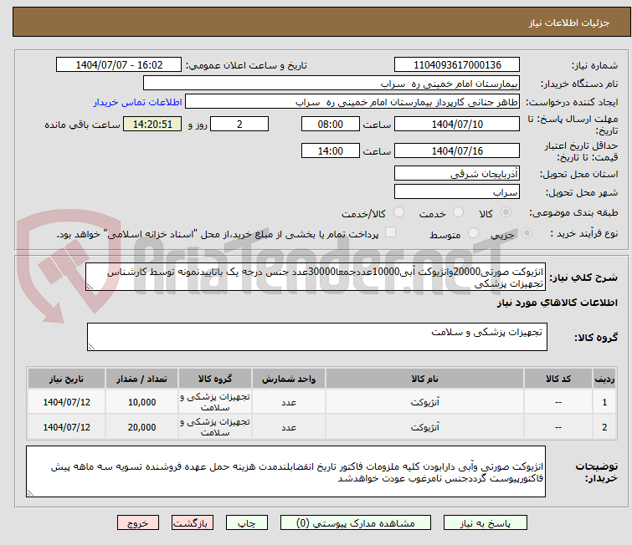Open 'اطلاعات تماس خریدار' link
The width and height of the screenshot is (632, 545).
138,102
